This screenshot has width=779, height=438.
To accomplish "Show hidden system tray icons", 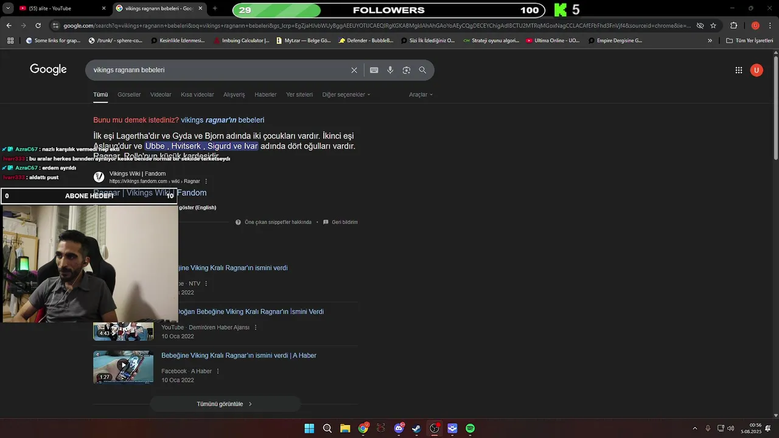I will pyautogui.click(x=695, y=428).
